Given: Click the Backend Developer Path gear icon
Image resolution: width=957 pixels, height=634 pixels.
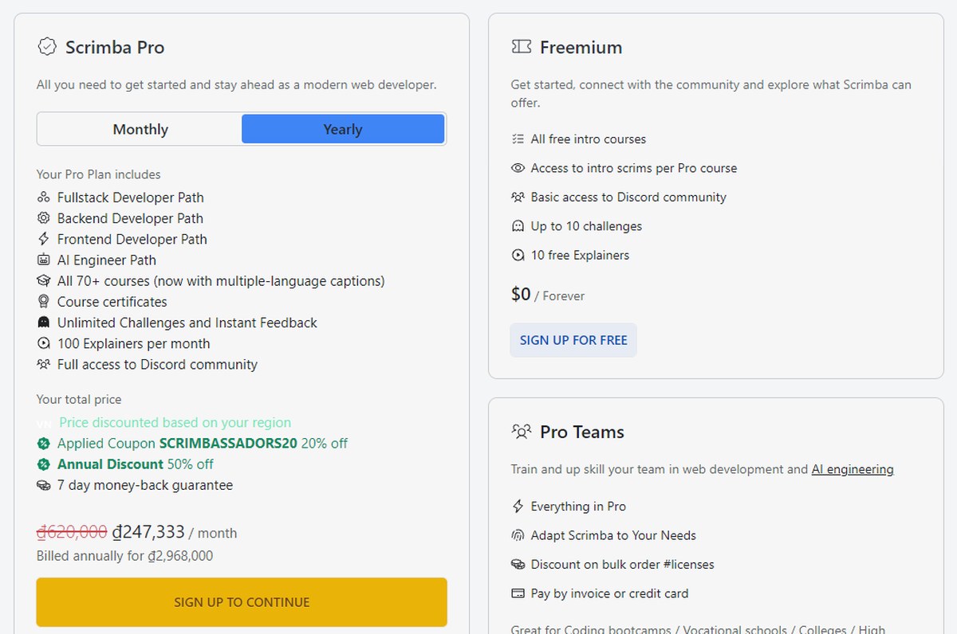Looking at the screenshot, I should pos(44,218).
